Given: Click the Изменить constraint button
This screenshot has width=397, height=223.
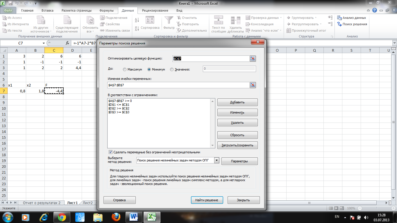Looking at the screenshot, I should pyautogui.click(x=237, y=112).
